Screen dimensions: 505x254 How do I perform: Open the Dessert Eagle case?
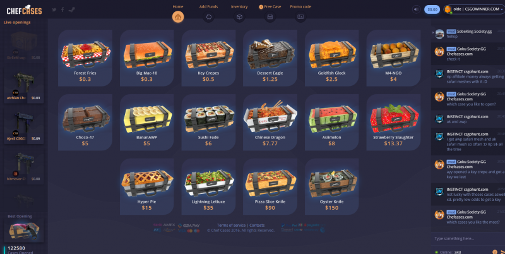270,58
